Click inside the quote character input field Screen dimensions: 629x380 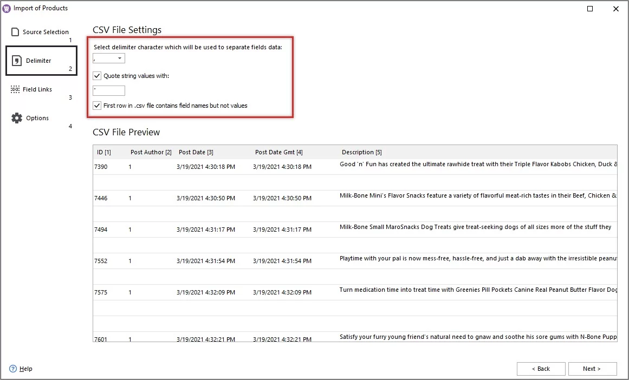tap(108, 90)
